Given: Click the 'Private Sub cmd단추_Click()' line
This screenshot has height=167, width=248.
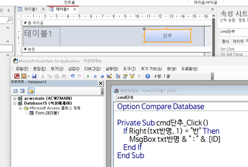Looking at the screenshot, I should 163,123.
